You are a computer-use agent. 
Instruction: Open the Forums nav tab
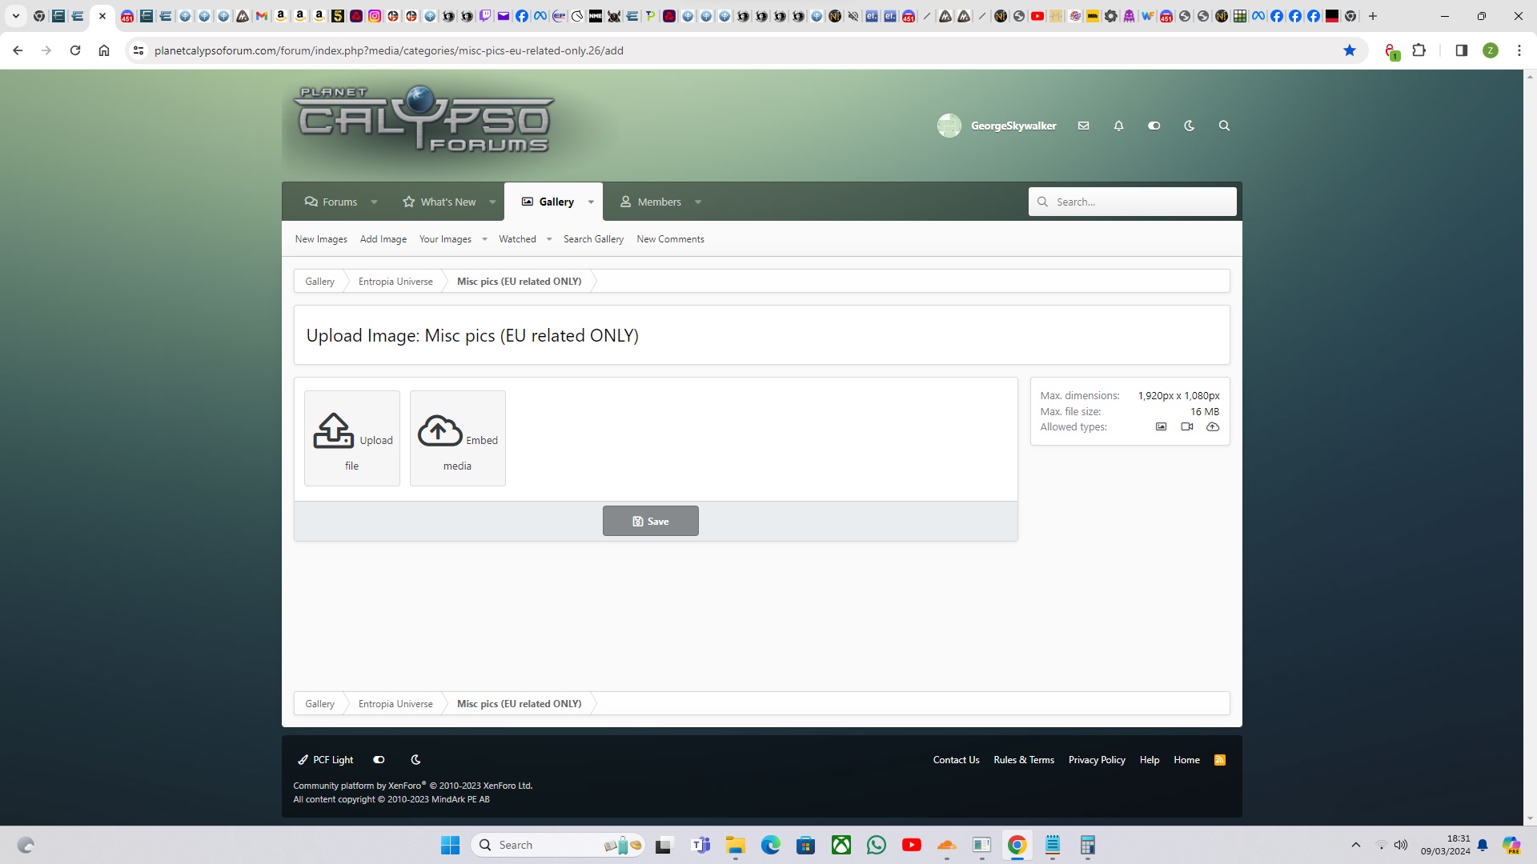331,202
